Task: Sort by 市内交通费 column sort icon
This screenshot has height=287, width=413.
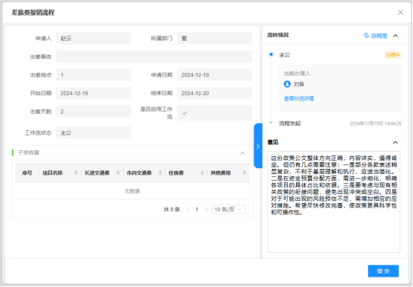Action: (160, 172)
